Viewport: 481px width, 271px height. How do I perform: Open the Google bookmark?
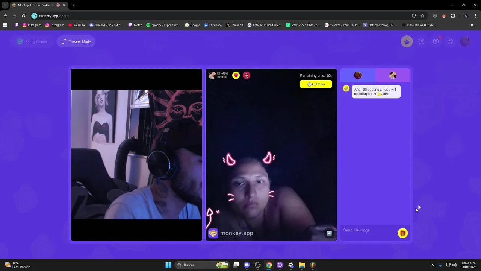click(x=192, y=25)
